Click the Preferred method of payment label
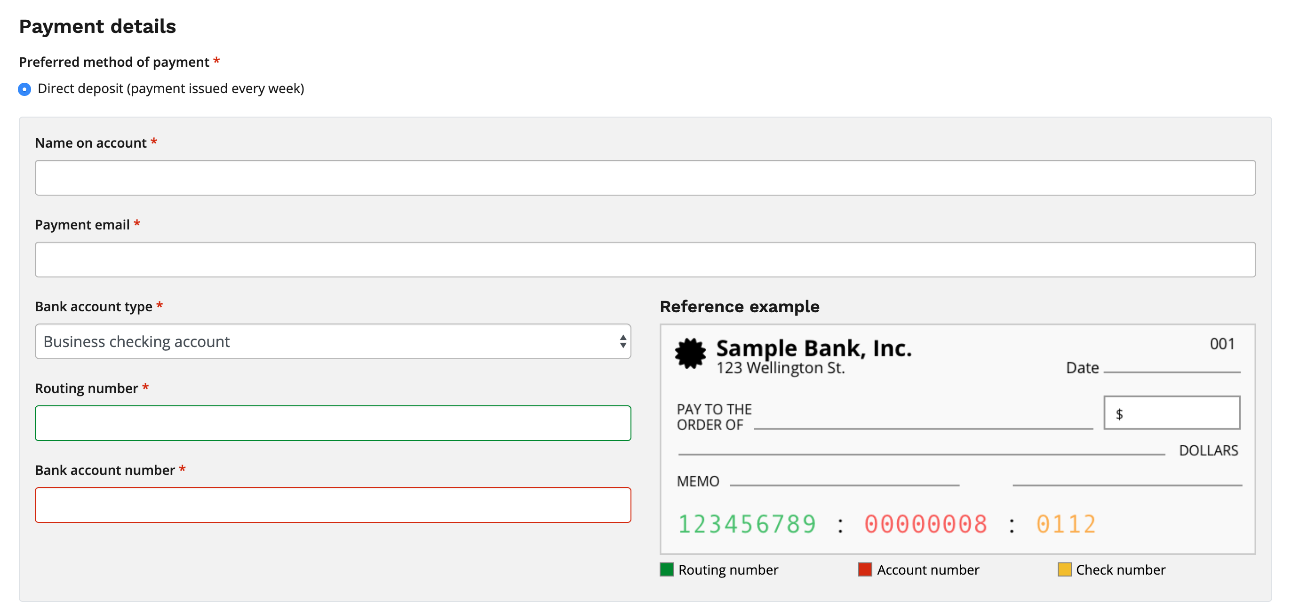Screen dimensions: 1292x616 point(114,62)
